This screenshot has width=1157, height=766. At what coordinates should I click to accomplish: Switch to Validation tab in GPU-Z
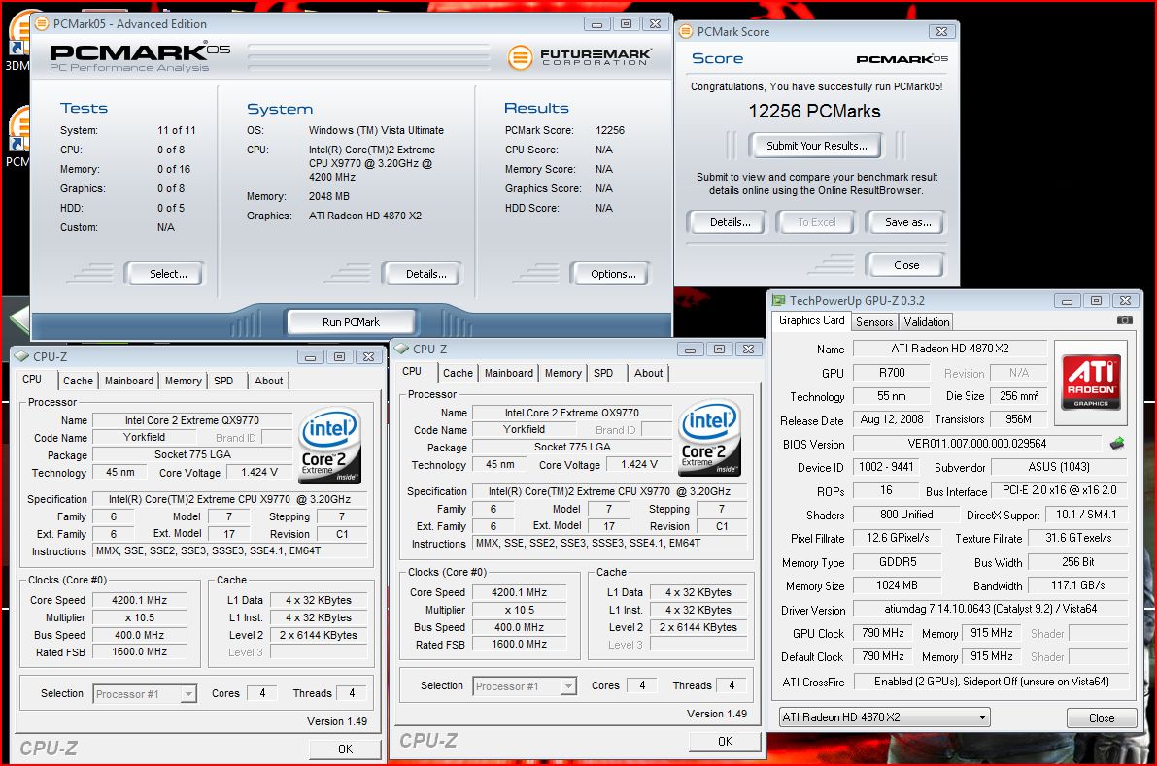tap(927, 322)
